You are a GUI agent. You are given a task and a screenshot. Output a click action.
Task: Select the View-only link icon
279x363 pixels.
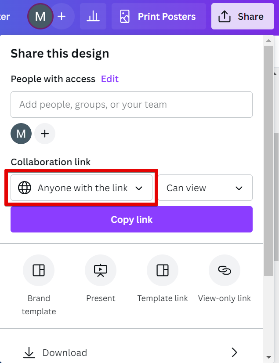(225, 270)
